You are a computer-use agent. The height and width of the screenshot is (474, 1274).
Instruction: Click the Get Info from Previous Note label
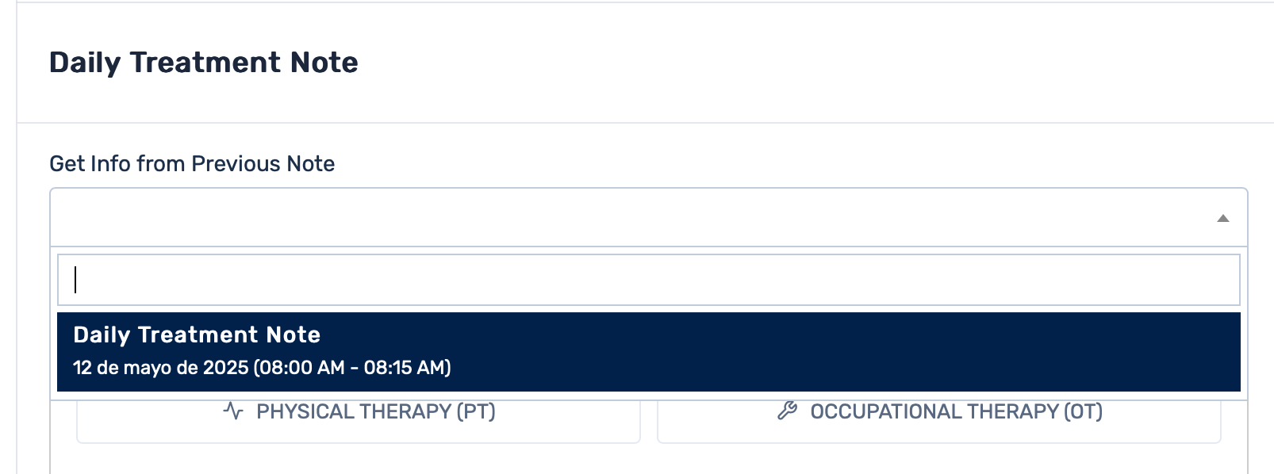[x=192, y=163]
